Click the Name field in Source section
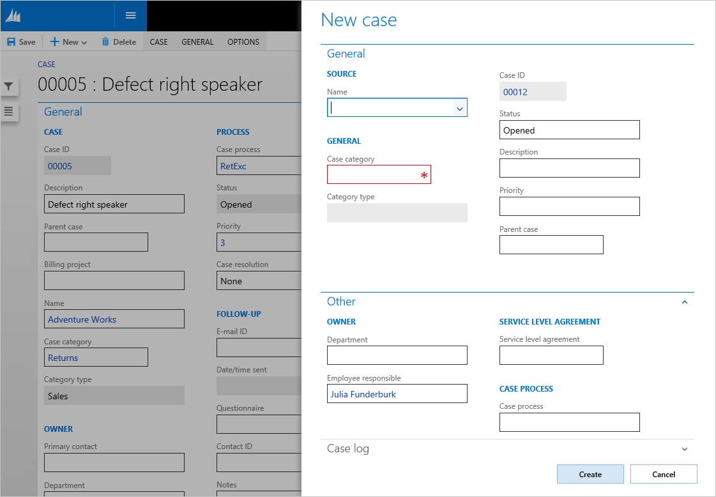This screenshot has height=497, width=716. [397, 107]
